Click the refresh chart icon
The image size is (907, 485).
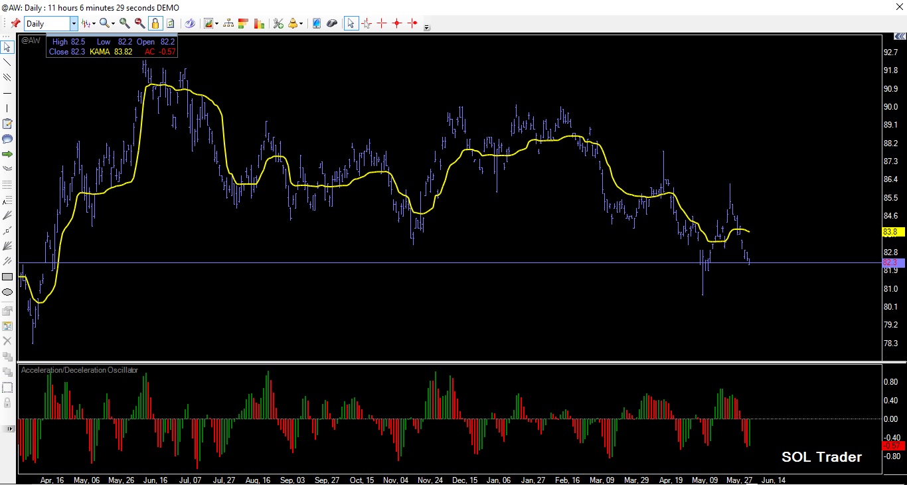click(x=170, y=23)
